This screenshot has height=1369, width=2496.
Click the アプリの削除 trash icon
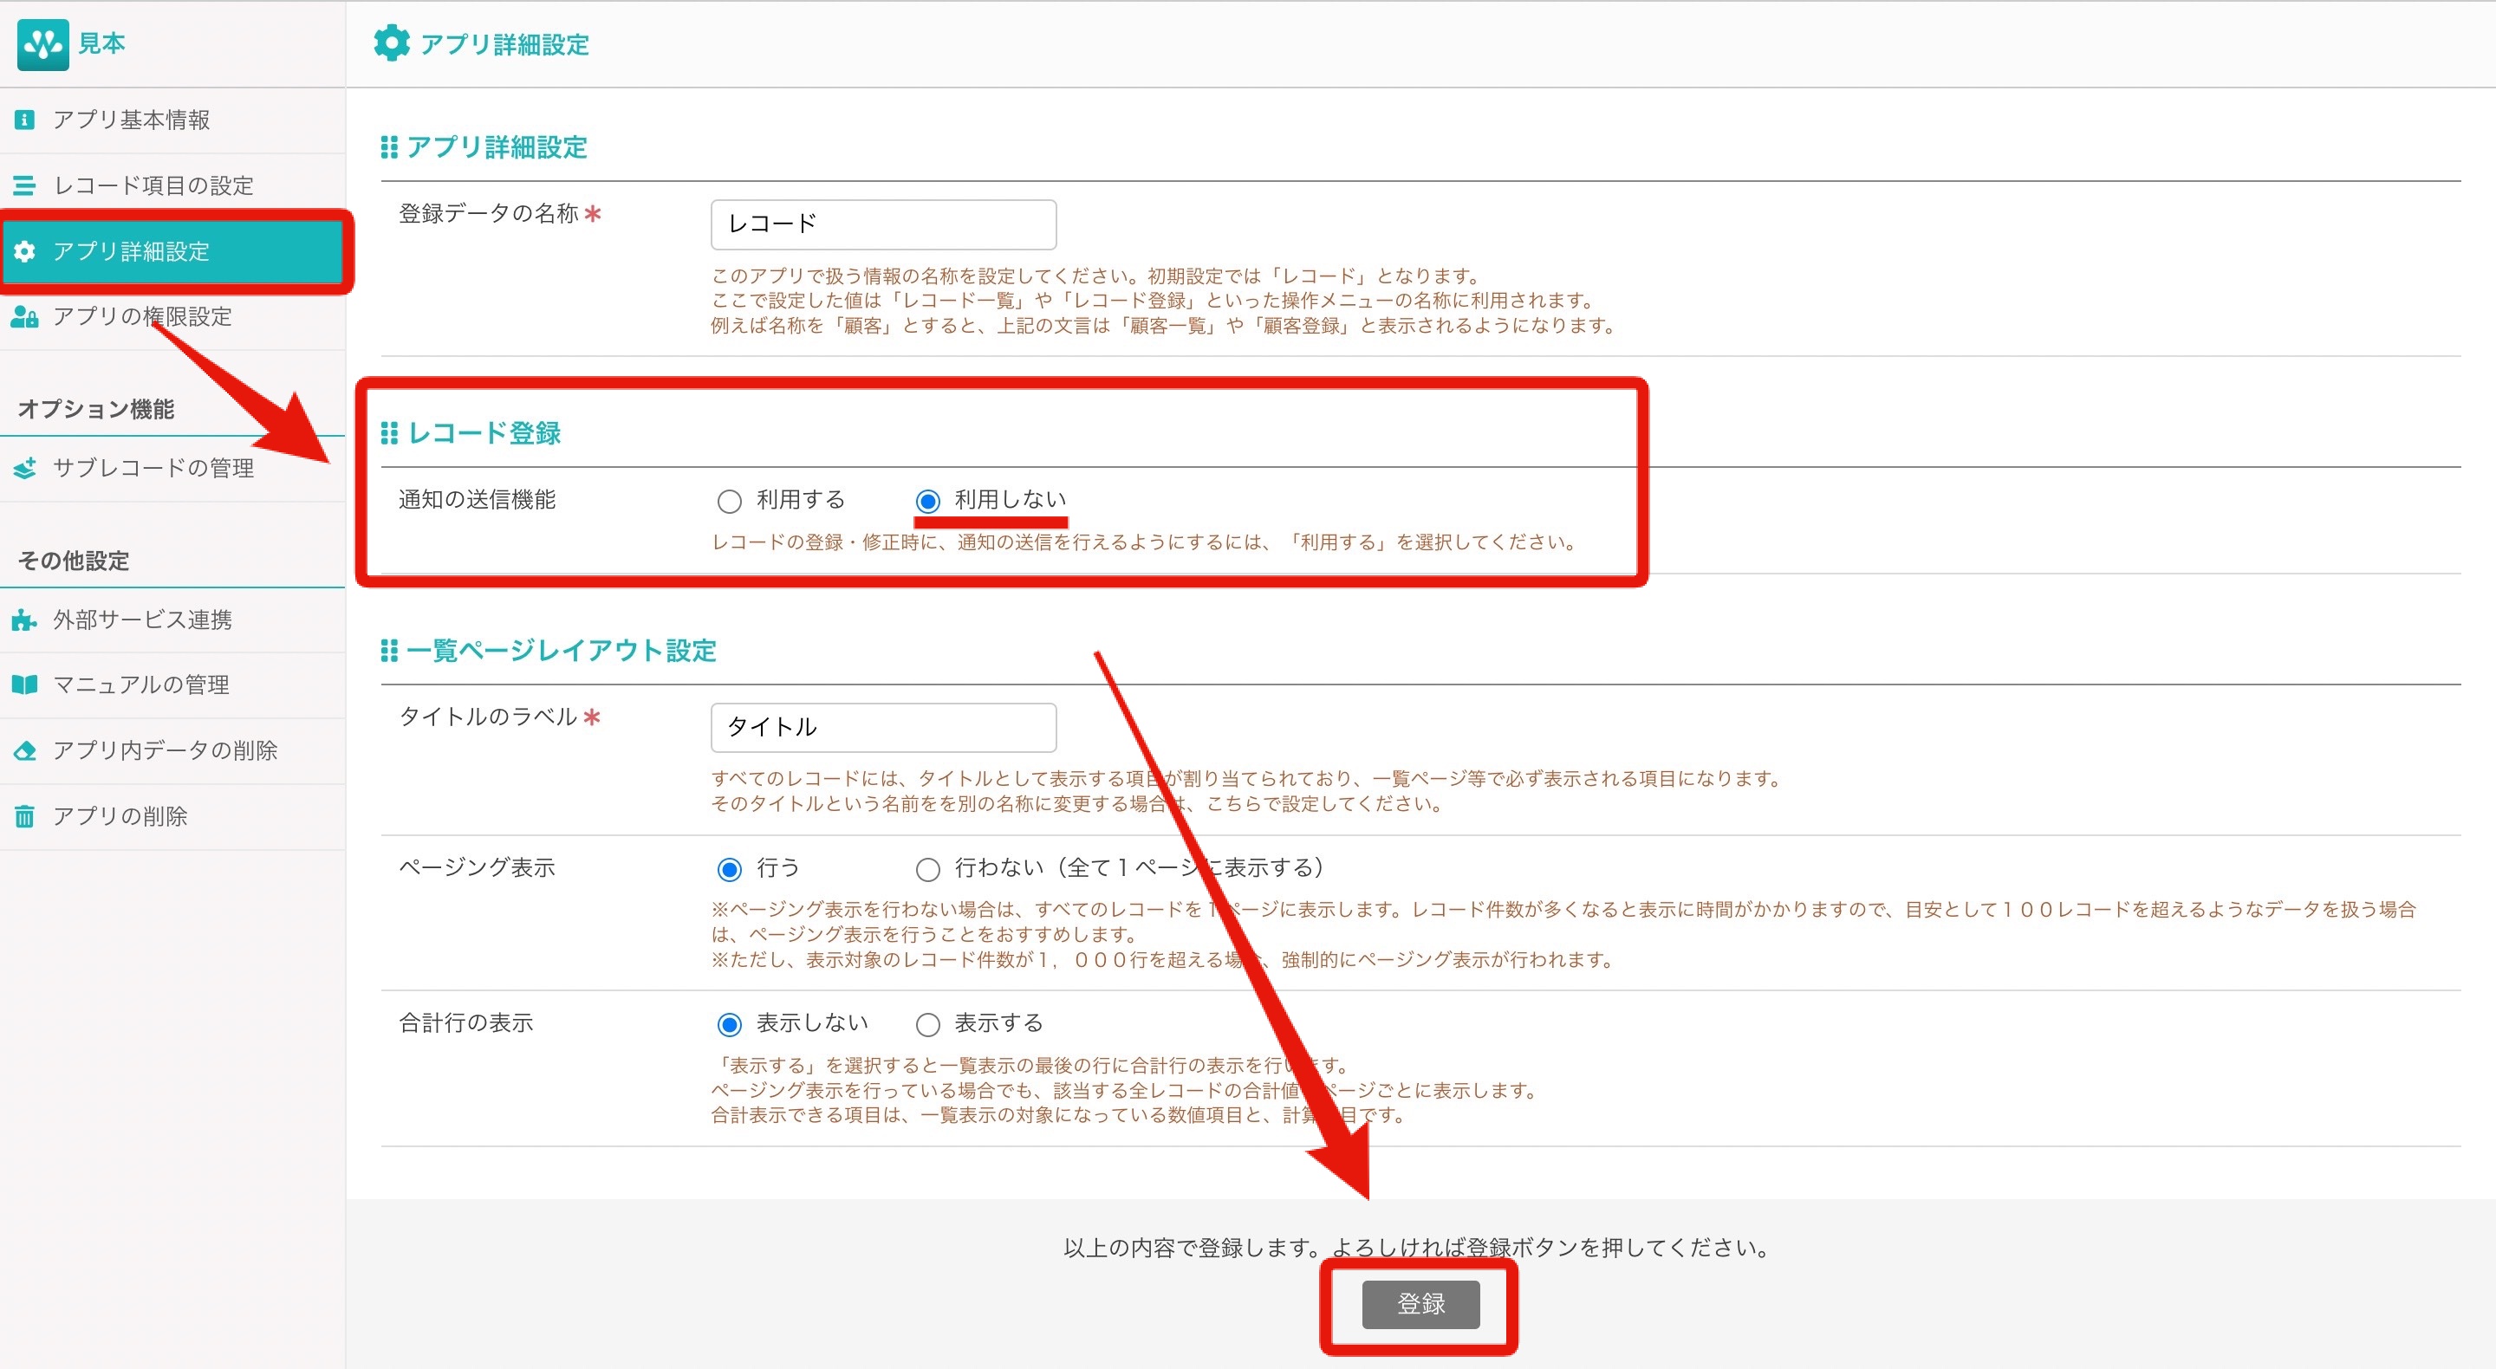pos(25,817)
